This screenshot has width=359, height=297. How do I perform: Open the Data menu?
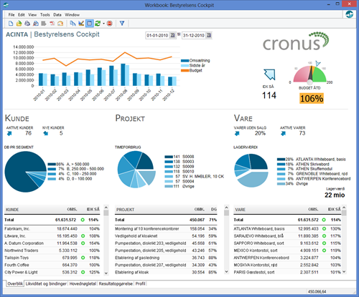click(57, 15)
